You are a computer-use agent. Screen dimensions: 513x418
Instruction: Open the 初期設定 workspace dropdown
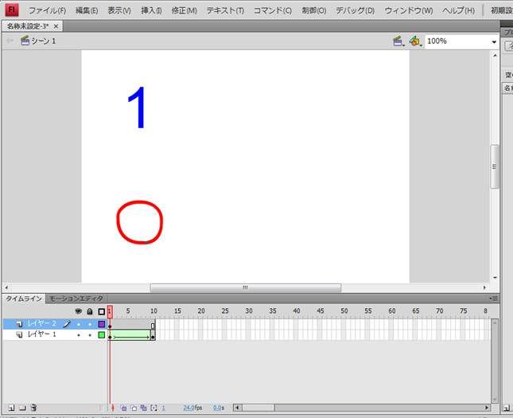[496, 10]
